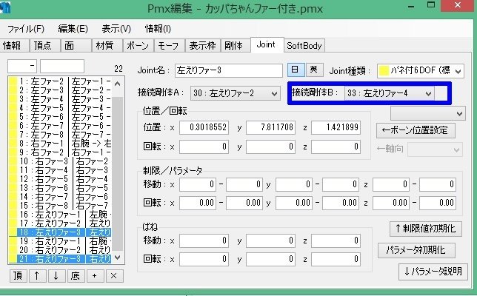Click the ↓パラメータ説明 button
This screenshot has height=296, width=477.
click(433, 272)
